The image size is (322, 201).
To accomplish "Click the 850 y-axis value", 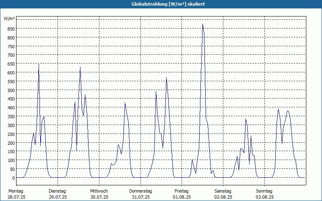I will 11,29.
